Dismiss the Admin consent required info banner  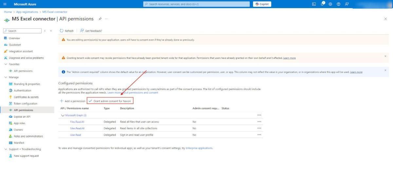click(385, 70)
